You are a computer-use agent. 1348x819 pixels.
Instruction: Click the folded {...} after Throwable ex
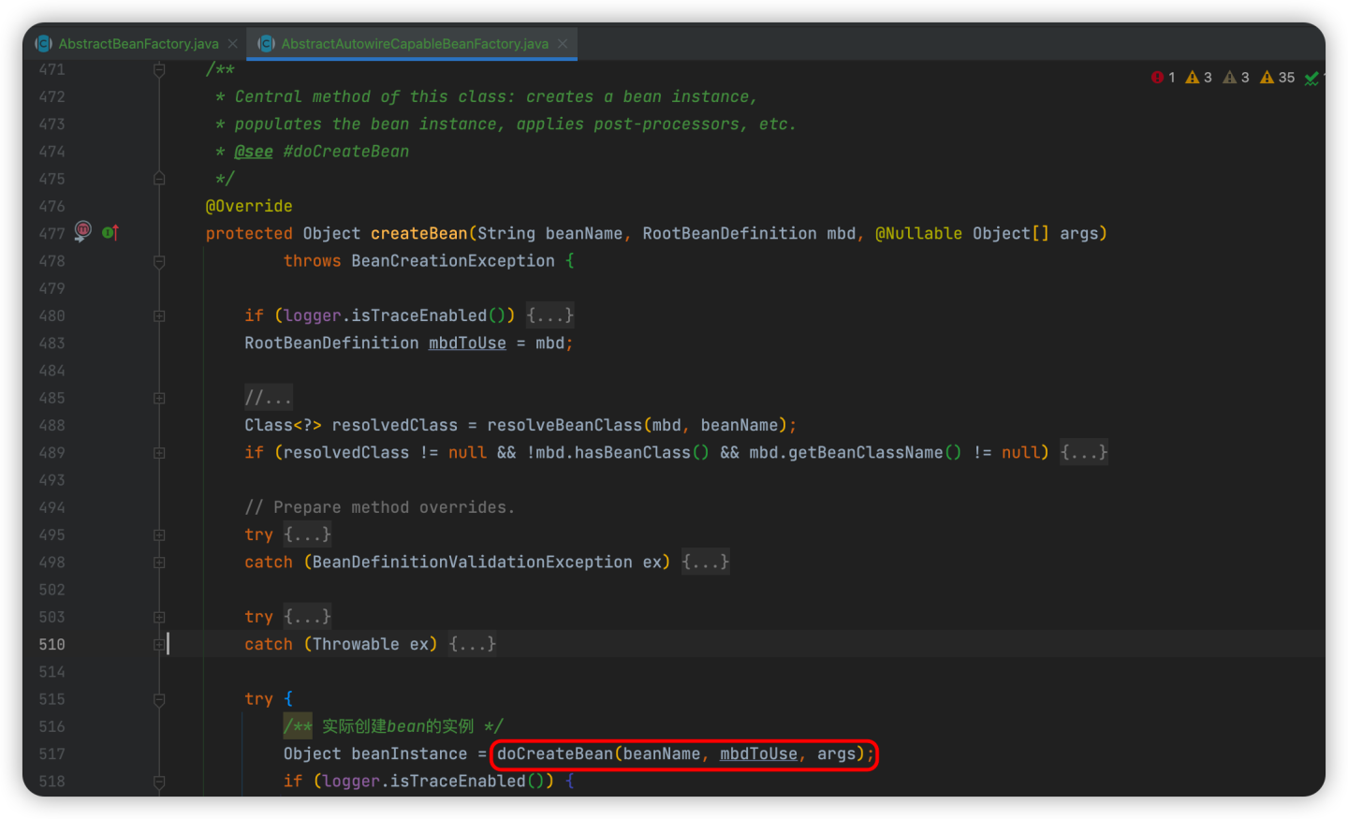(x=472, y=645)
